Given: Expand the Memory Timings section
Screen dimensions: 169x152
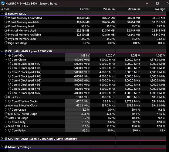Looking at the screenshot, I should coord(2,147).
